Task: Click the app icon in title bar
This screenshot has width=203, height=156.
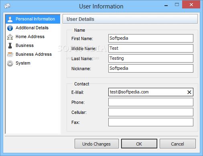Action: (x=7, y=6)
